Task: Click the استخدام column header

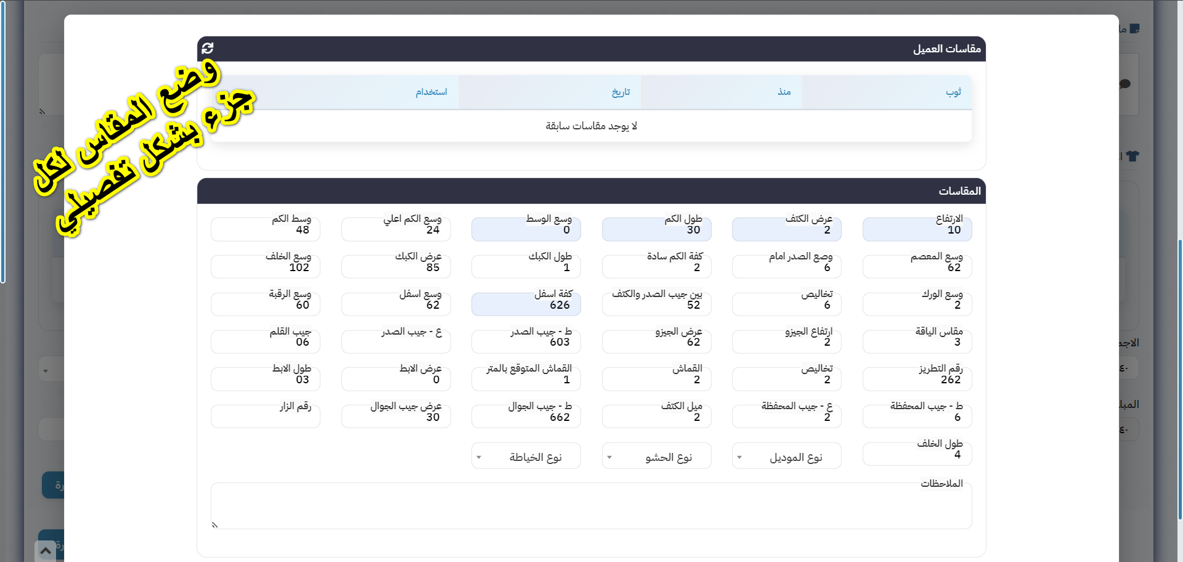Action: point(335,92)
